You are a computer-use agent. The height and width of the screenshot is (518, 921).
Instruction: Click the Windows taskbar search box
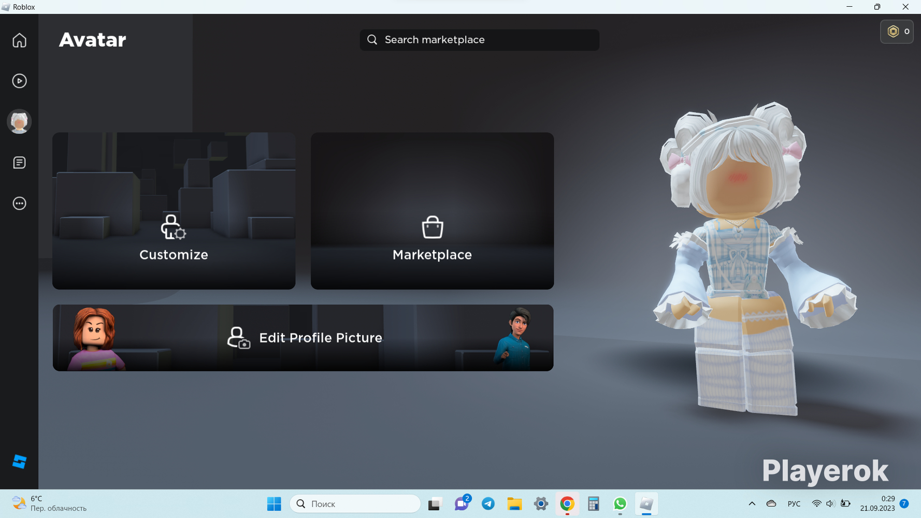coord(355,503)
